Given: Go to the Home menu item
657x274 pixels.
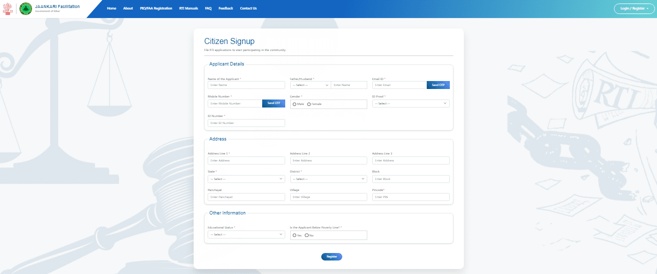Looking at the screenshot, I should 112,8.
